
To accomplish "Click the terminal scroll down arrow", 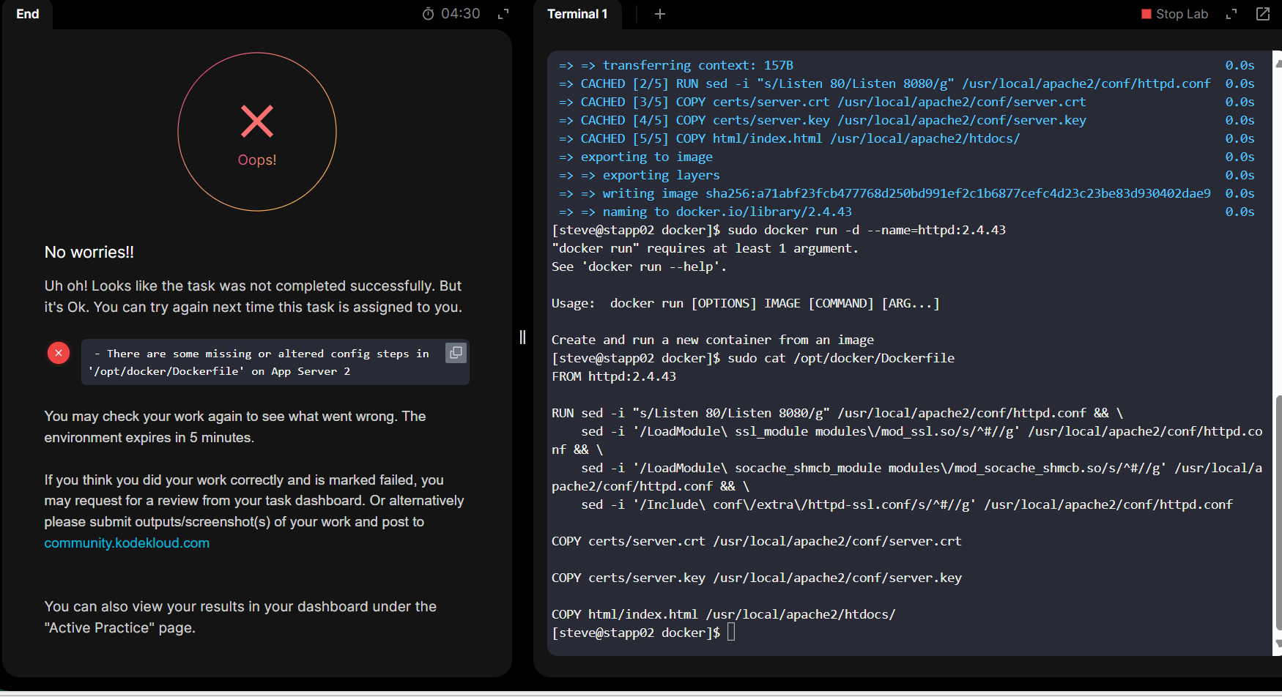I will (1278, 644).
